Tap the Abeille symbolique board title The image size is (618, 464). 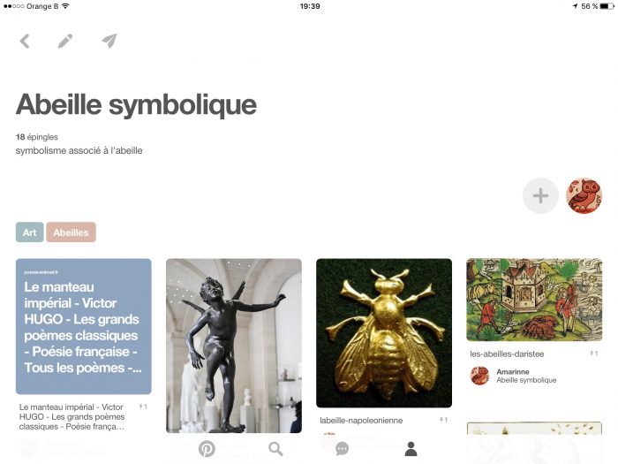click(x=136, y=105)
